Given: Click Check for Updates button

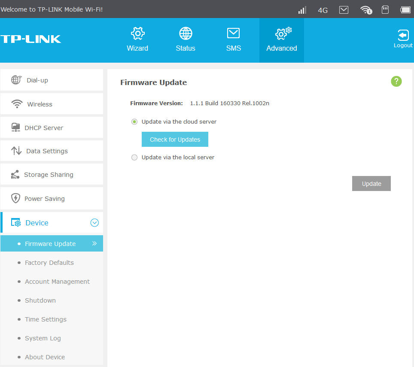Looking at the screenshot, I should coord(175,140).
